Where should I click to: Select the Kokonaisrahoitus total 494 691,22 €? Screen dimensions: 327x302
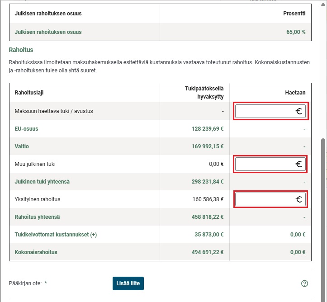[208, 252]
